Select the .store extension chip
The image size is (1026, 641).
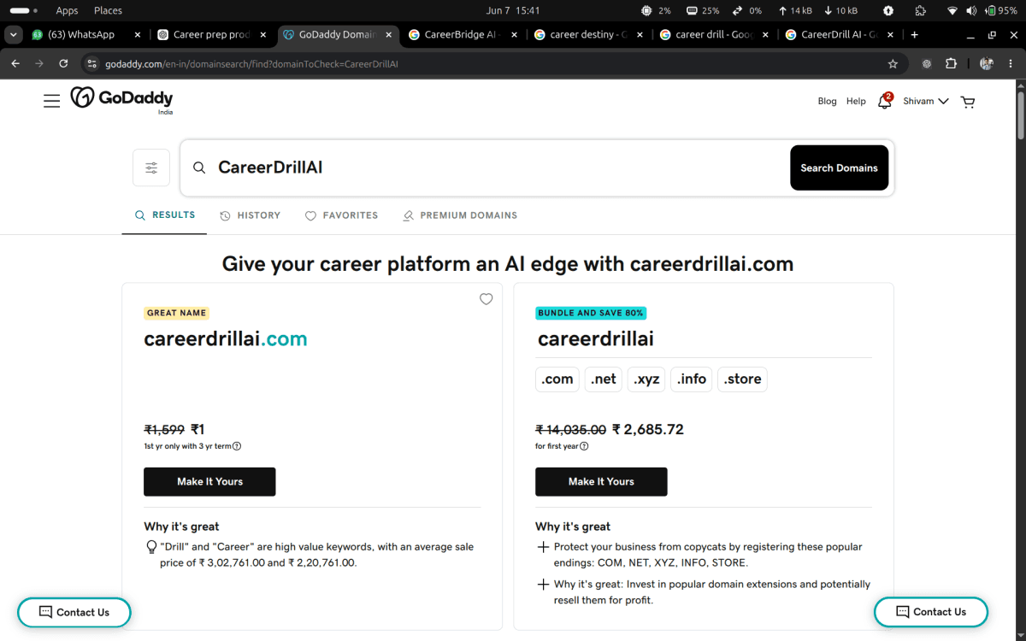coord(743,379)
